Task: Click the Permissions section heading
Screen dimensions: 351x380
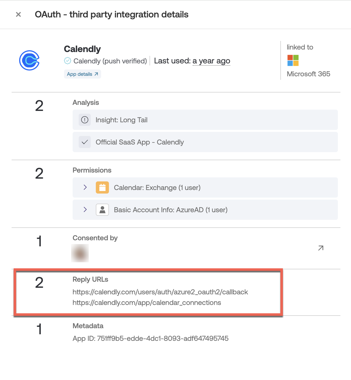Action: point(92,170)
